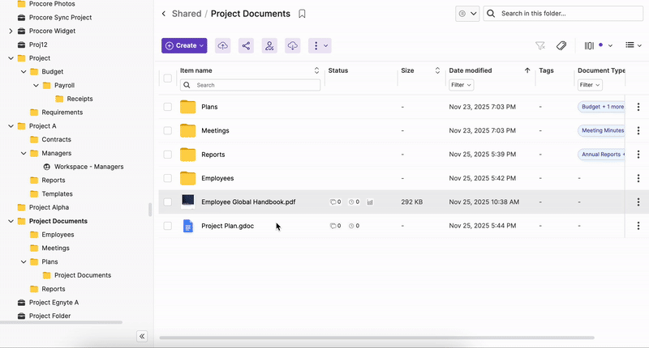Open the Document Type Filter dropdown
The height and width of the screenshot is (348, 649).
point(590,85)
